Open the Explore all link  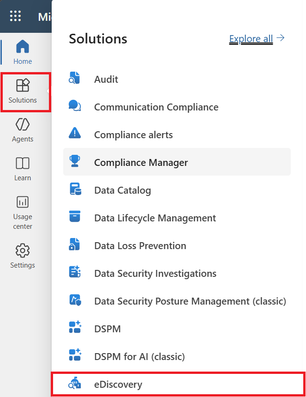tap(251, 39)
